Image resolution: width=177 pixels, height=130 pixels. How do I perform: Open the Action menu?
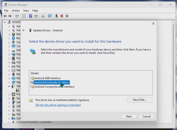coord(16,11)
